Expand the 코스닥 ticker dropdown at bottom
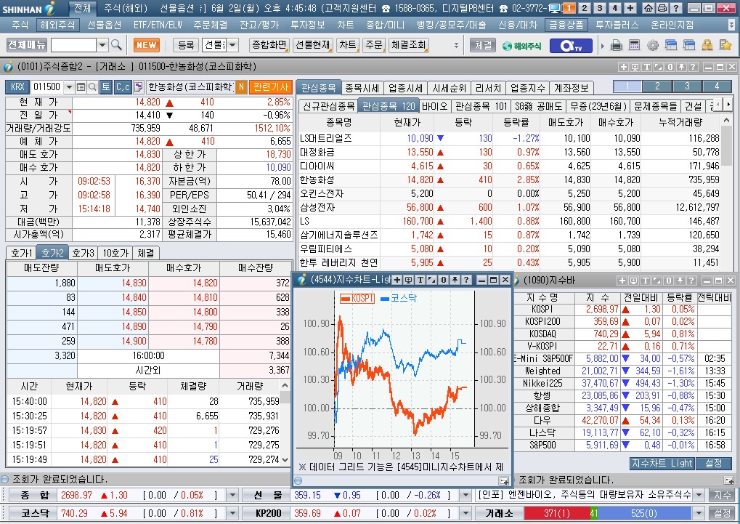The image size is (740, 524). coord(232,513)
